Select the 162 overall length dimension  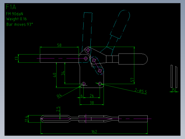point(94,132)
